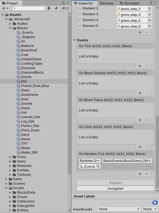The height and width of the screenshot is (213, 159).
Task: Select the Grass block asset
Action: 25,108
